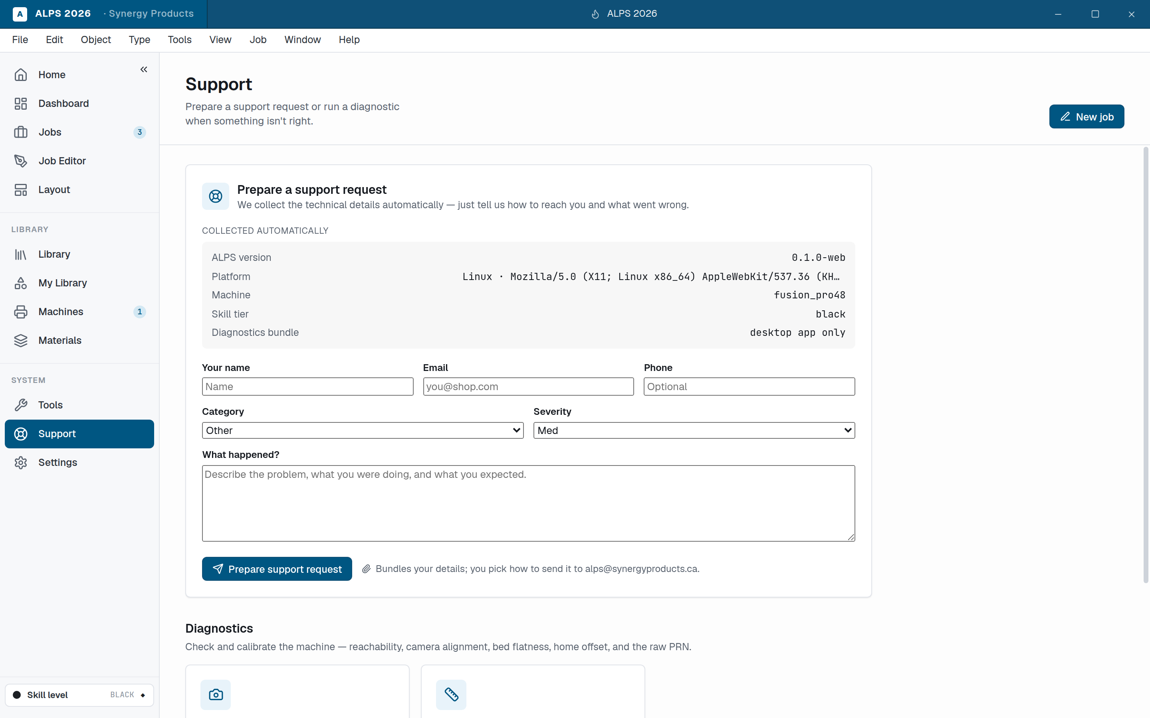This screenshot has height=718, width=1150.
Task: Click the desktop app only value
Action: pyautogui.click(x=797, y=332)
